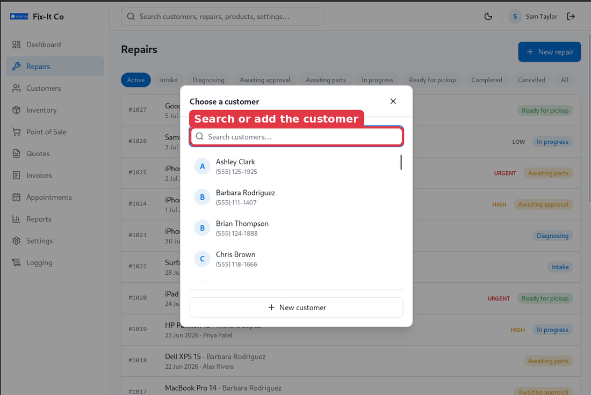Screen dimensions: 591x395
Task: Select the Awaiting parts filter tab
Action: tap(326, 80)
